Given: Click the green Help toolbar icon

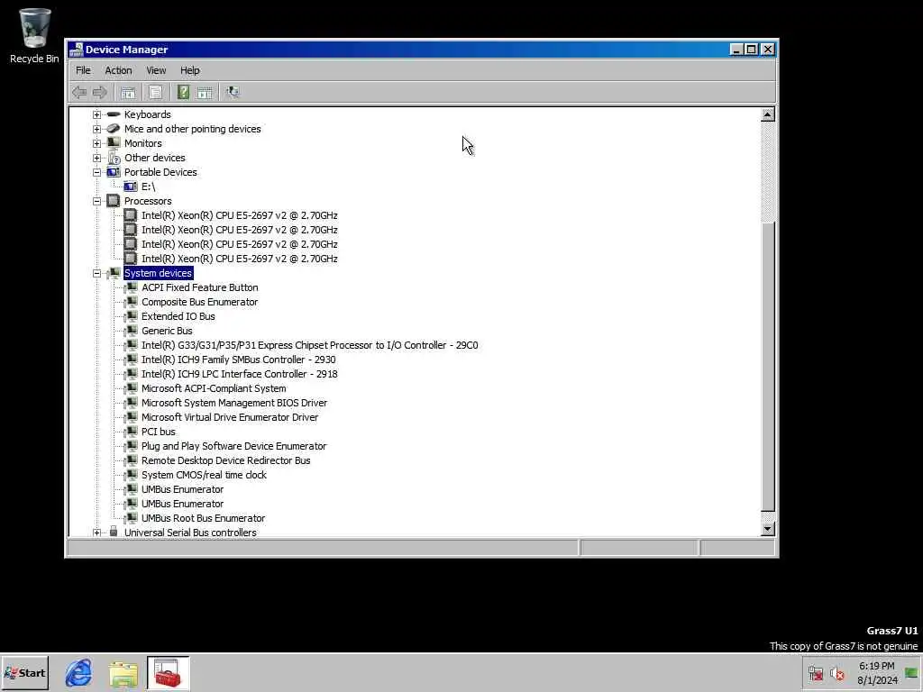Looking at the screenshot, I should click(184, 92).
